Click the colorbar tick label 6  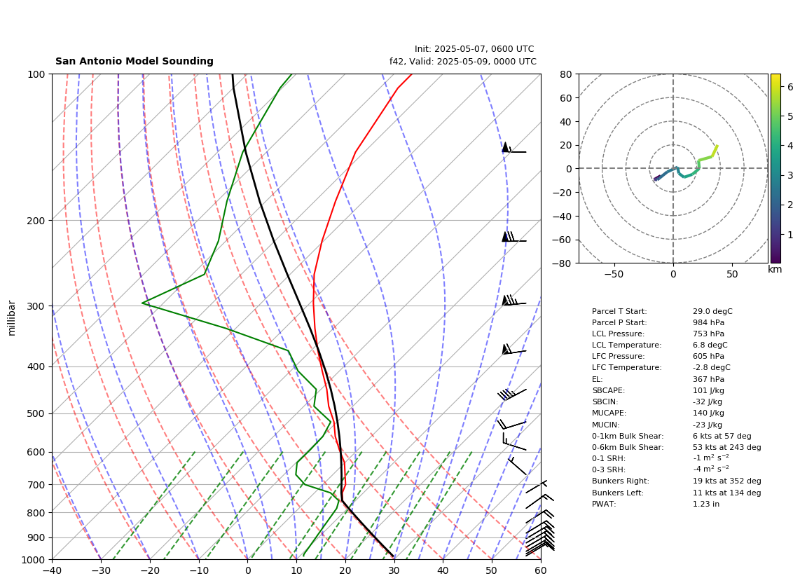coord(790,88)
